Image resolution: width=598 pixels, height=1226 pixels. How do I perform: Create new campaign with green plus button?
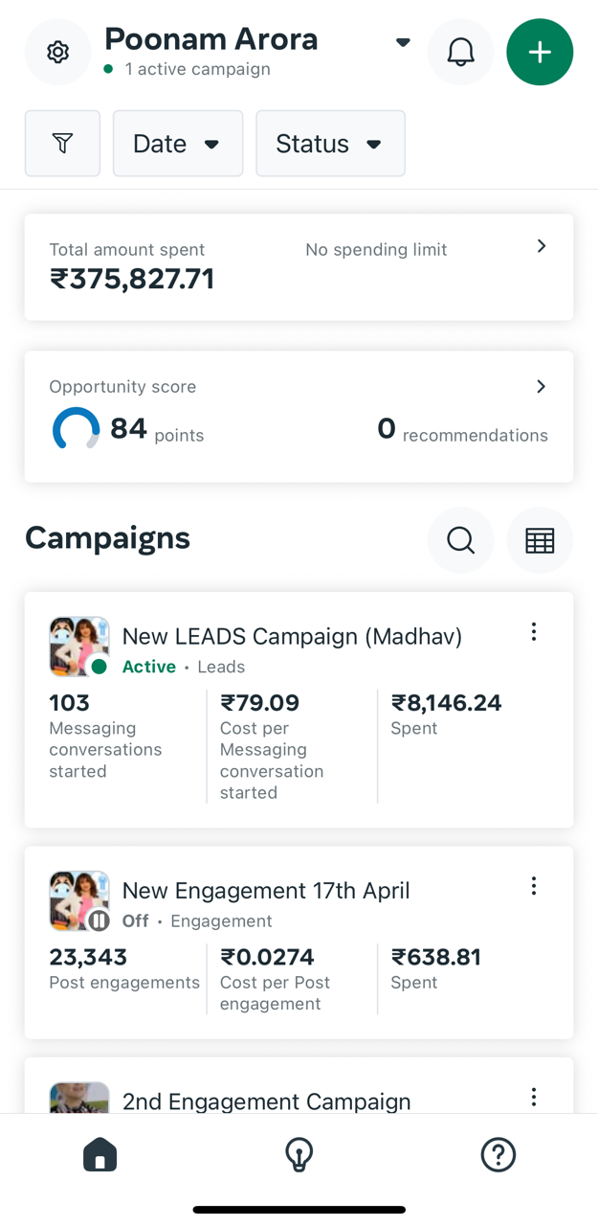point(540,52)
